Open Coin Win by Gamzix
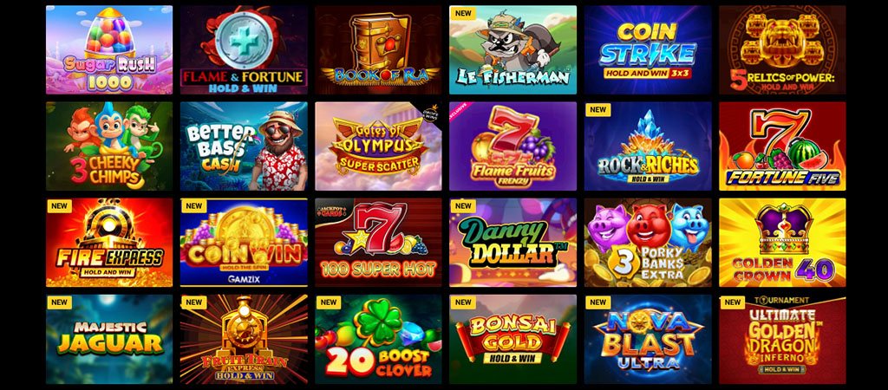The width and height of the screenshot is (888, 390). 244,243
